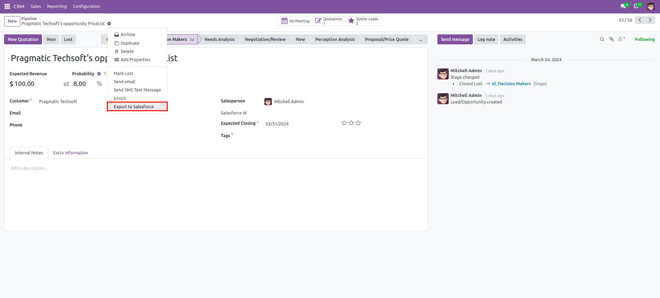
Task: Click the Id. Decision Makers stage link
Action: pos(511,84)
